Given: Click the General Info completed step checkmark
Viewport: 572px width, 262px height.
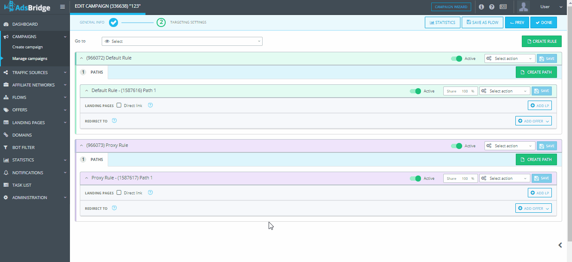Looking at the screenshot, I should pyautogui.click(x=113, y=22).
